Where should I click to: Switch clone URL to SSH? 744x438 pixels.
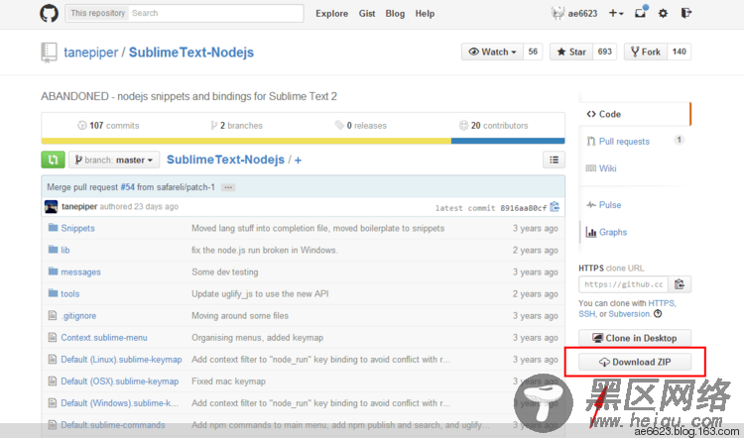click(x=586, y=314)
